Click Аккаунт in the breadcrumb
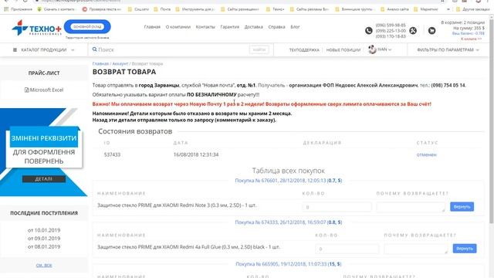This screenshot has height=278, width=494. [120, 63]
